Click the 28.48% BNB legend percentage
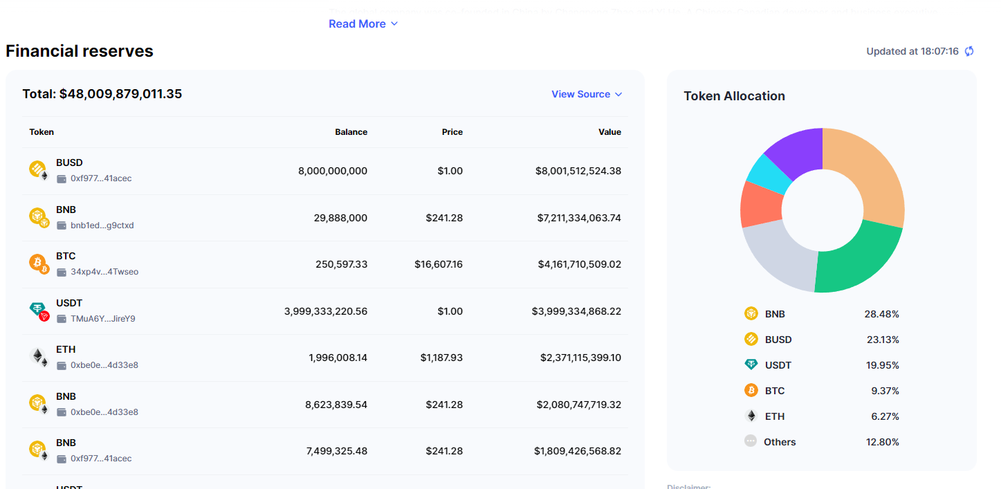 click(x=881, y=314)
